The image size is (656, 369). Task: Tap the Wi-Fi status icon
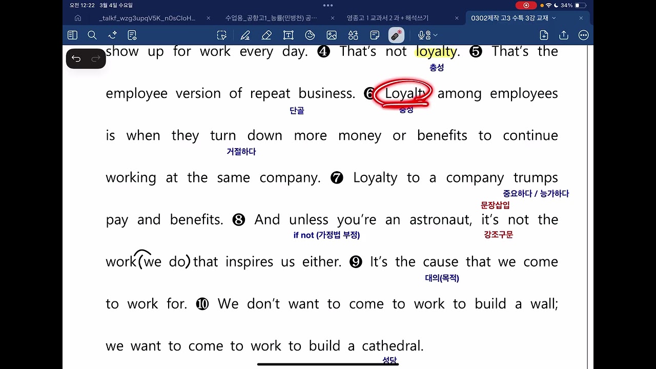pos(548,5)
